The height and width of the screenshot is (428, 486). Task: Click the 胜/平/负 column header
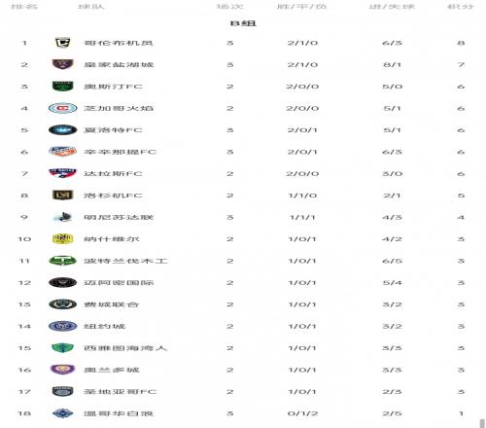pos(301,6)
